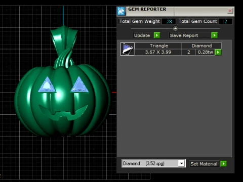
Task: Click the Total Gem Weight label
Action: 140,21
